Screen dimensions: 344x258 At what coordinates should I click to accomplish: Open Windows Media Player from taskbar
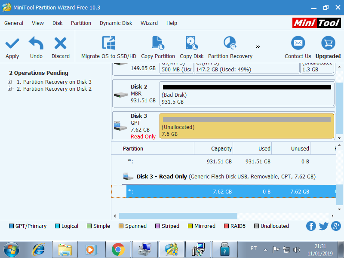point(91,249)
